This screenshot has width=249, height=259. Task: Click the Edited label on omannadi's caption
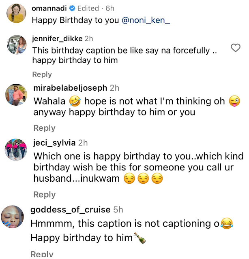coord(88,8)
